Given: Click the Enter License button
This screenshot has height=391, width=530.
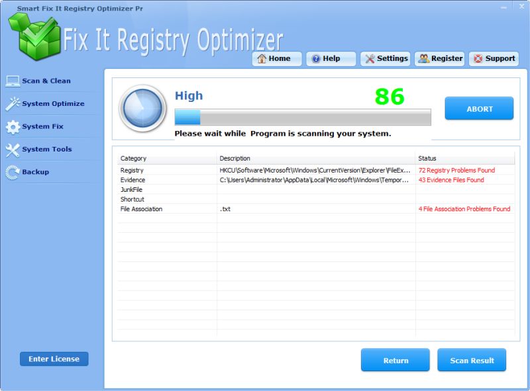Looking at the screenshot, I should tap(54, 359).
